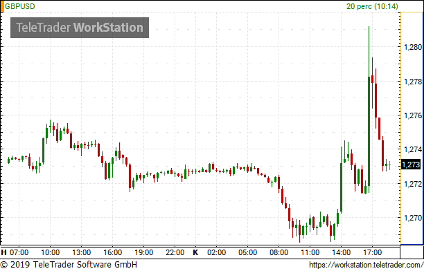This screenshot has height=271, width=424.
Task: Click the 2019 TeleTrader Software GmbH copyright text
Action: click(69, 265)
